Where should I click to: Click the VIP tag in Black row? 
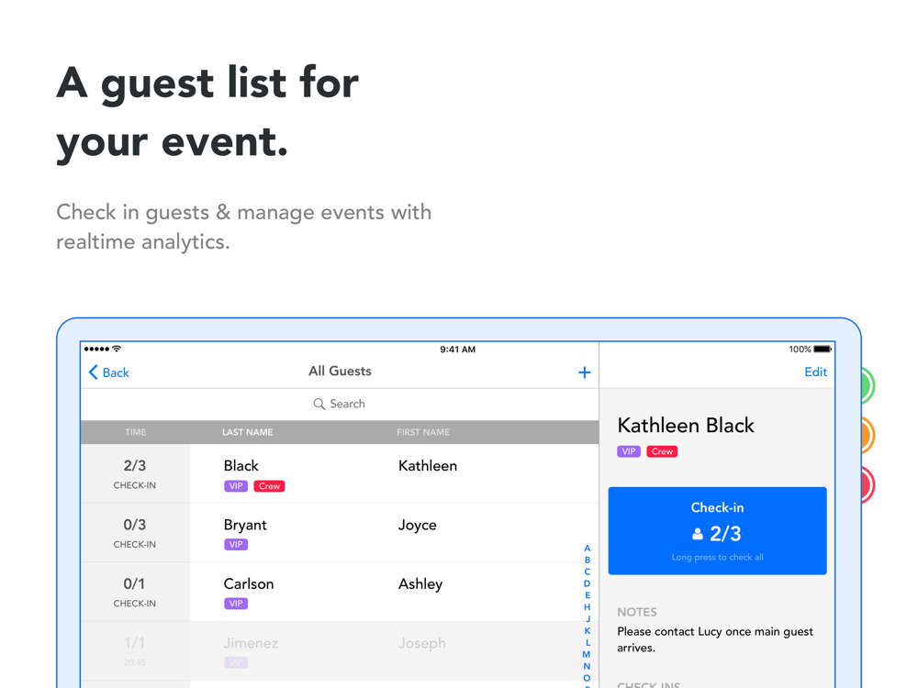(236, 486)
